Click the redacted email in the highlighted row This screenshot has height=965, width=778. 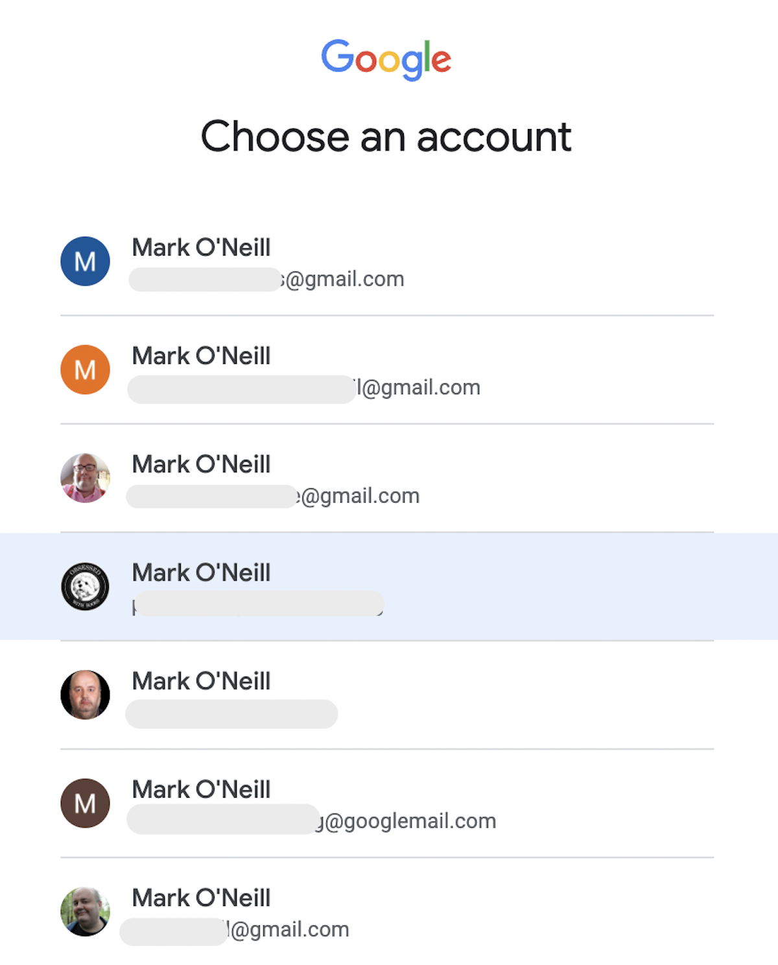coord(258,604)
